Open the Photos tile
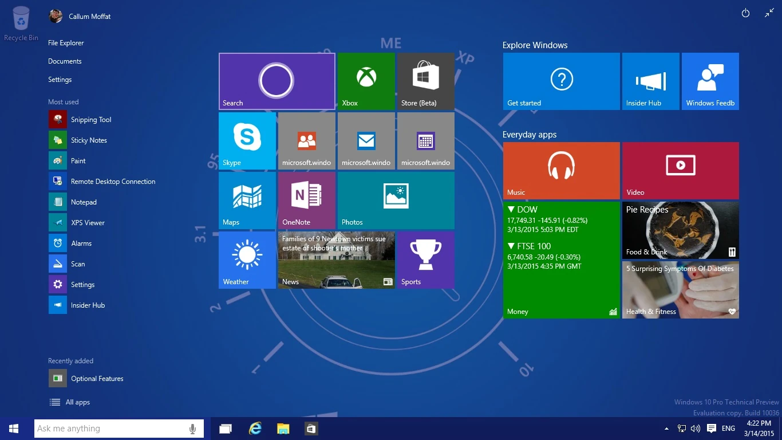Viewport: 782px width, 440px height. pyautogui.click(x=396, y=201)
